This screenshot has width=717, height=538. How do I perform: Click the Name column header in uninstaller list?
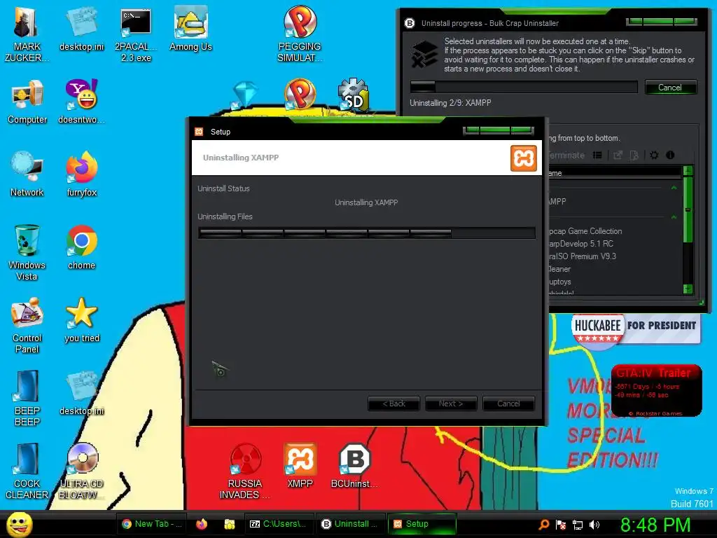coord(615,173)
